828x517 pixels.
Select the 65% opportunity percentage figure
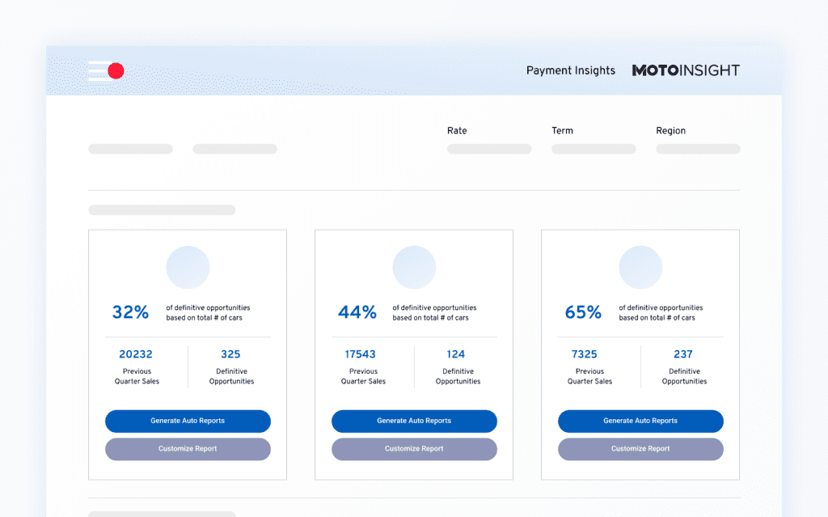[583, 312]
